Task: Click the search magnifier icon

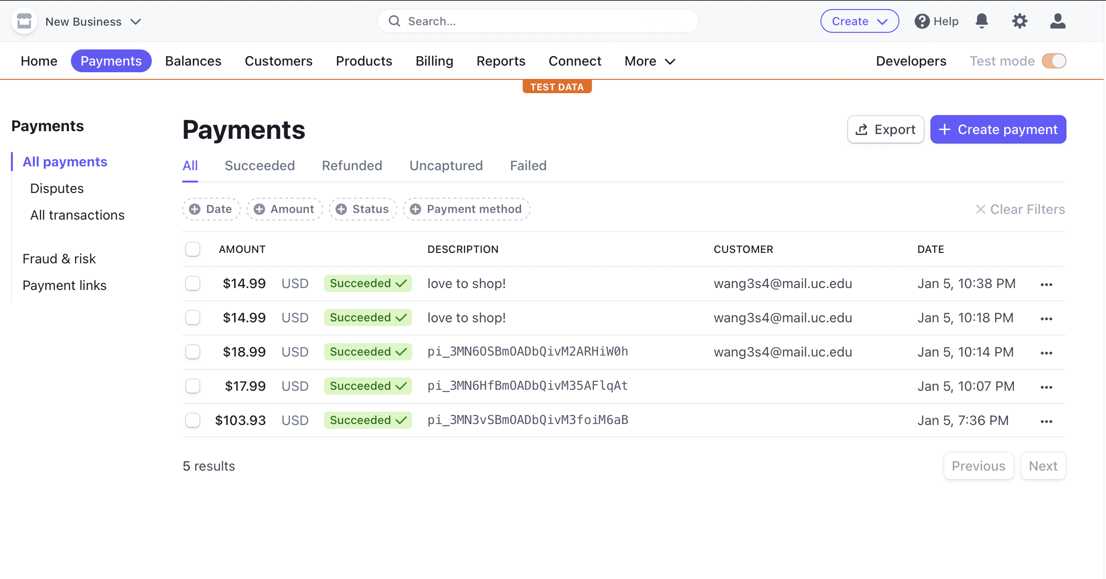Action: (394, 21)
